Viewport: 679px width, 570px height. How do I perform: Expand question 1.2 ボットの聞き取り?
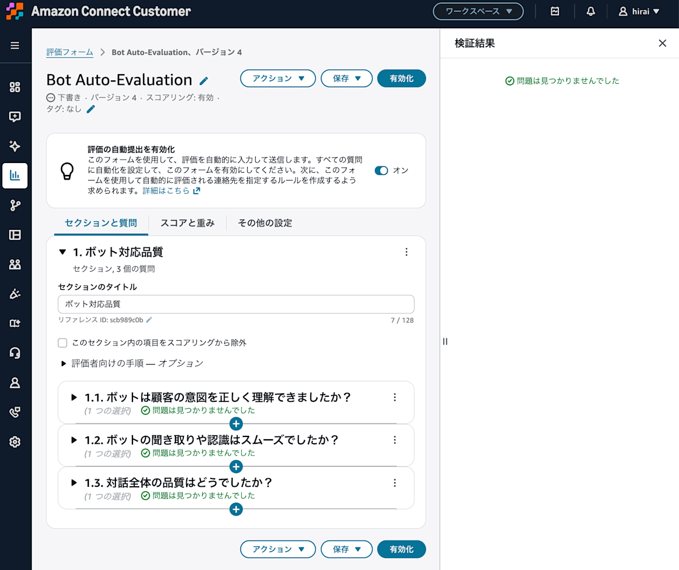(74, 440)
